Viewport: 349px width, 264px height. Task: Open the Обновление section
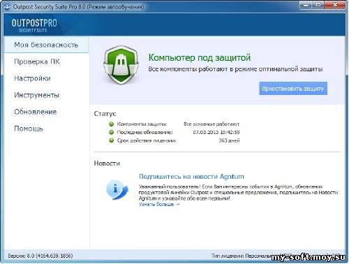click(x=36, y=112)
